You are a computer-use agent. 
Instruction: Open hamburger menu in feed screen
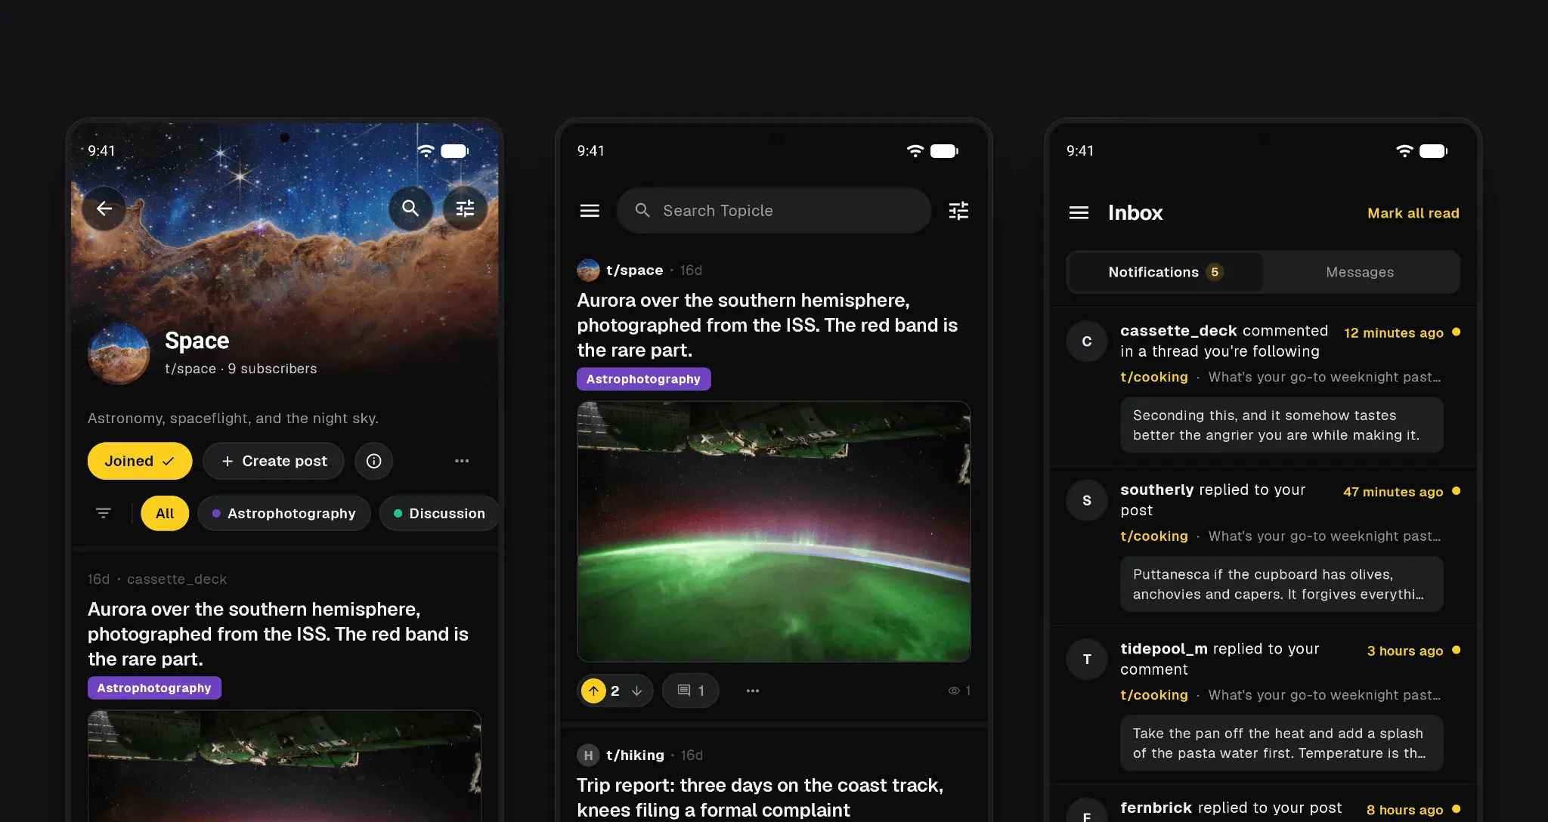tap(590, 211)
